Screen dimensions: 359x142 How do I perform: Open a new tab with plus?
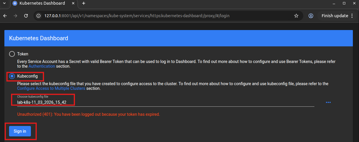(x=84, y=3)
